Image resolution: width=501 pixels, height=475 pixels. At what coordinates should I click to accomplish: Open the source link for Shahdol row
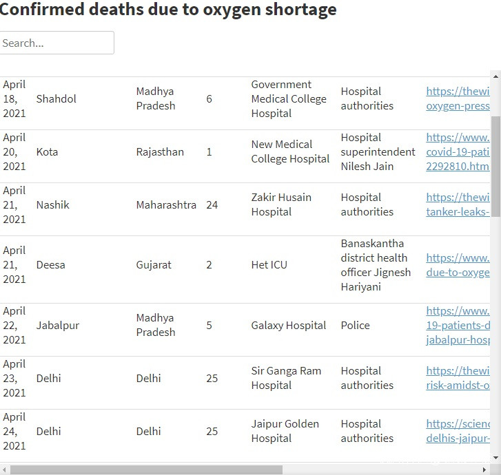(458, 98)
